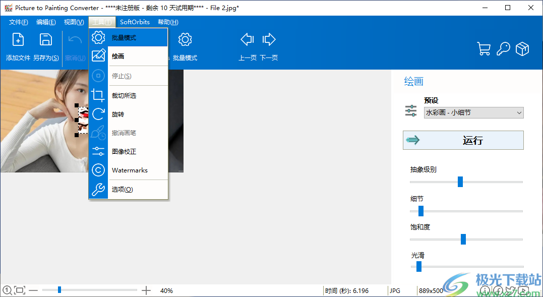Viewport: 543px width, 297px height.
Task: Click the Add File (添加文件) toolbar icon
Action: (18, 39)
